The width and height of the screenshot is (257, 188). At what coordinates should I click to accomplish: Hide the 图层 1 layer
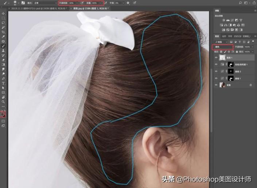coord(216,58)
